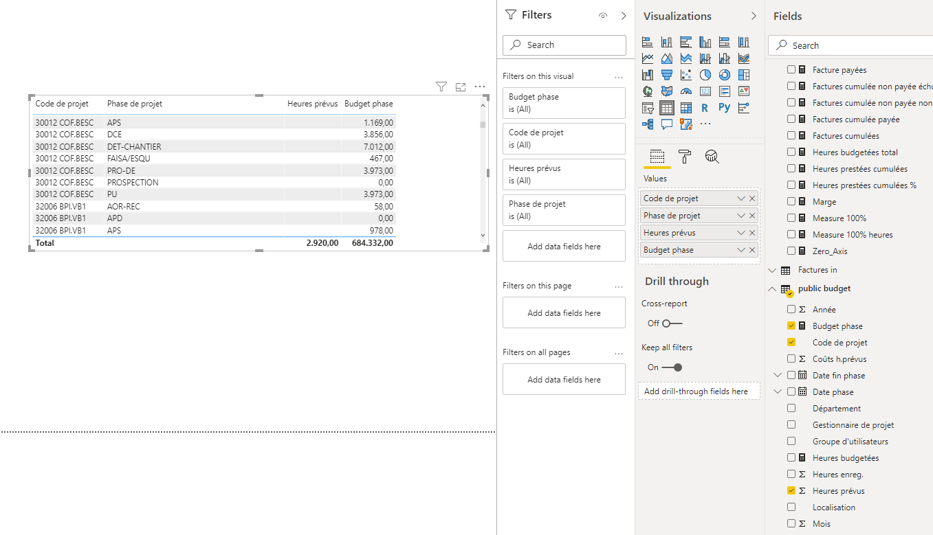Select the Python visual icon
The height and width of the screenshot is (535, 933).
[725, 108]
